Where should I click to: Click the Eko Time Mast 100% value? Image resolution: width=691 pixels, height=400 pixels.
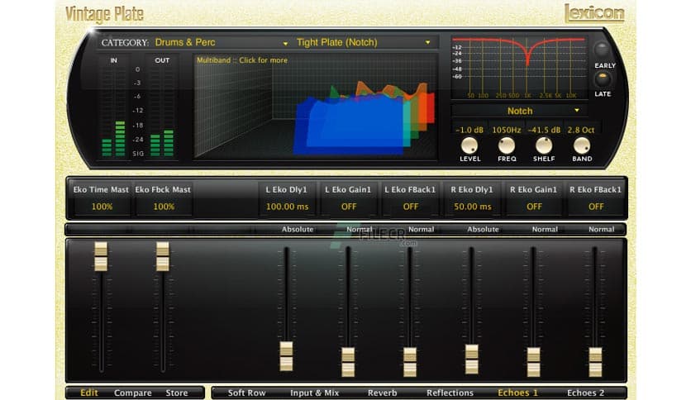[102, 207]
